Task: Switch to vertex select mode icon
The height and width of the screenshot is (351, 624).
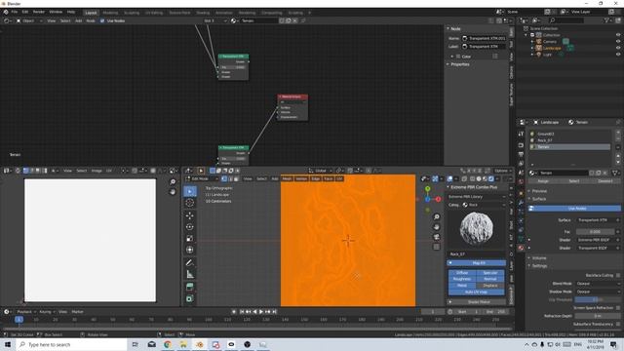Action: pyautogui.click(x=224, y=178)
